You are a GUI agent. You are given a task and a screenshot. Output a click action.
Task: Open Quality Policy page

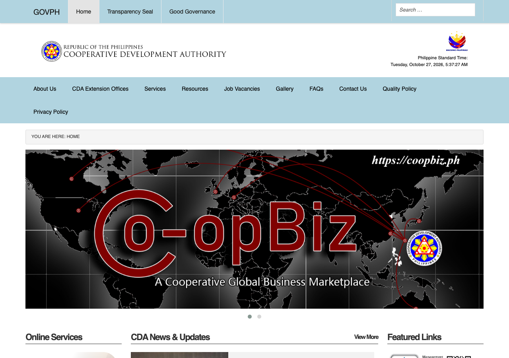pos(400,89)
